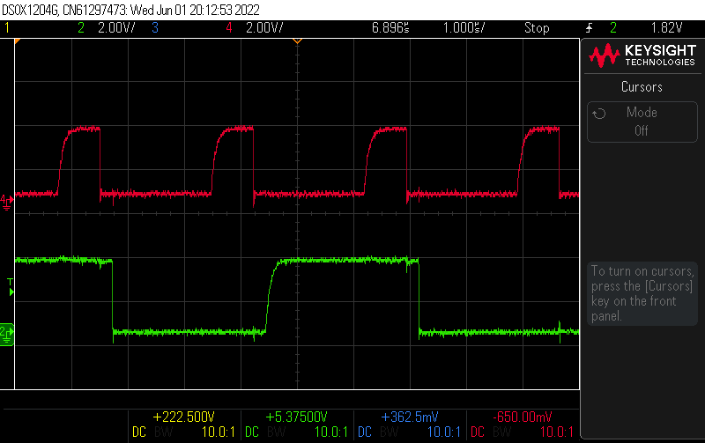
Task: Click channel 4 DC coupling label
Action: tap(478, 432)
